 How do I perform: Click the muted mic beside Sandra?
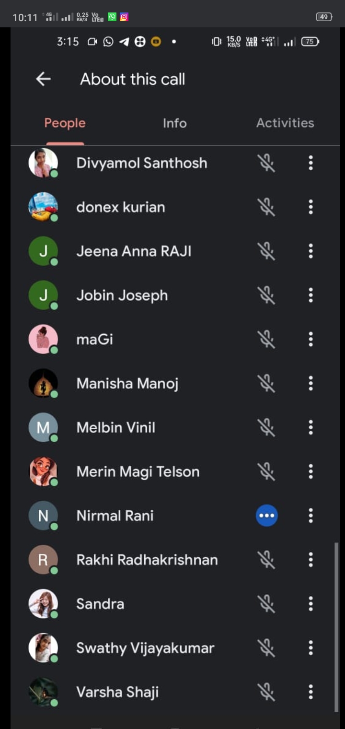pyautogui.click(x=266, y=604)
